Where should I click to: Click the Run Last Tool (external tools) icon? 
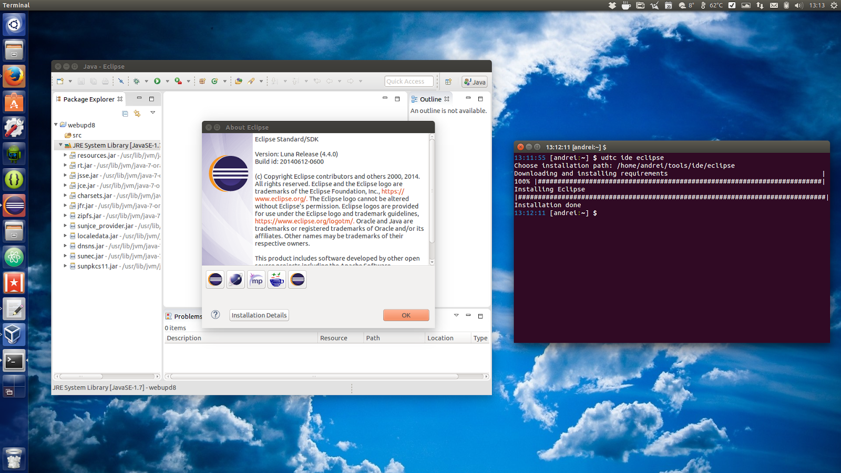[x=178, y=81]
